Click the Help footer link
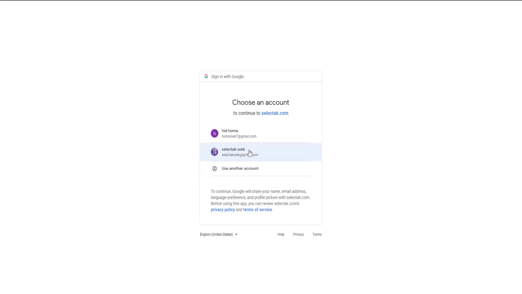The height and width of the screenshot is (294, 522). [281, 234]
